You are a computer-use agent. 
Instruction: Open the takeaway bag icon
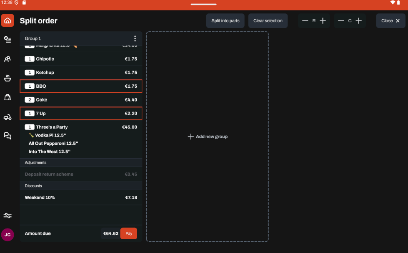[8, 97]
